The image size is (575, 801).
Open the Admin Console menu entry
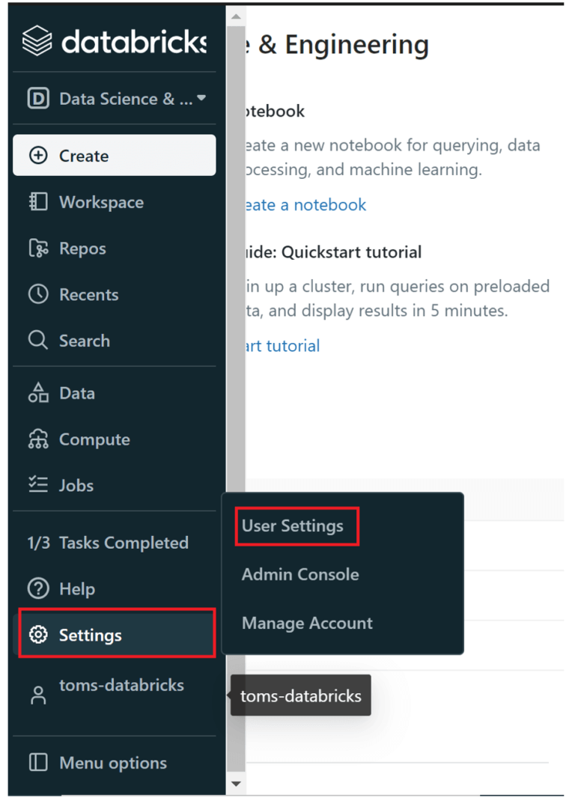(299, 574)
